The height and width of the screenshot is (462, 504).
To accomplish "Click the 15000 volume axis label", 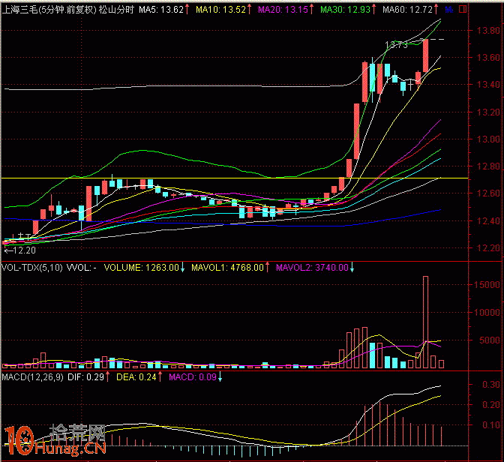I will 487,285.
